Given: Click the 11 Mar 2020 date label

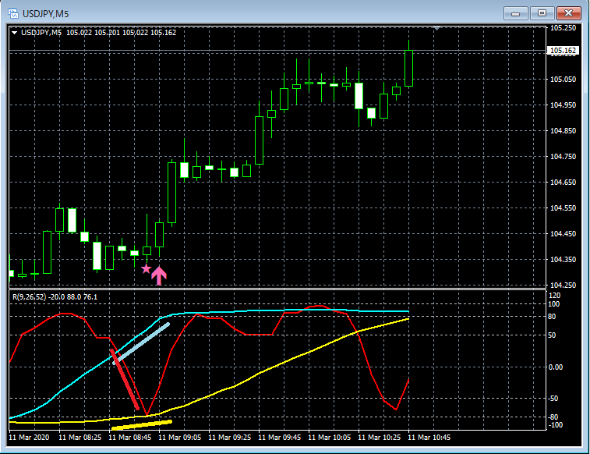Looking at the screenshot, I should 29,438.
